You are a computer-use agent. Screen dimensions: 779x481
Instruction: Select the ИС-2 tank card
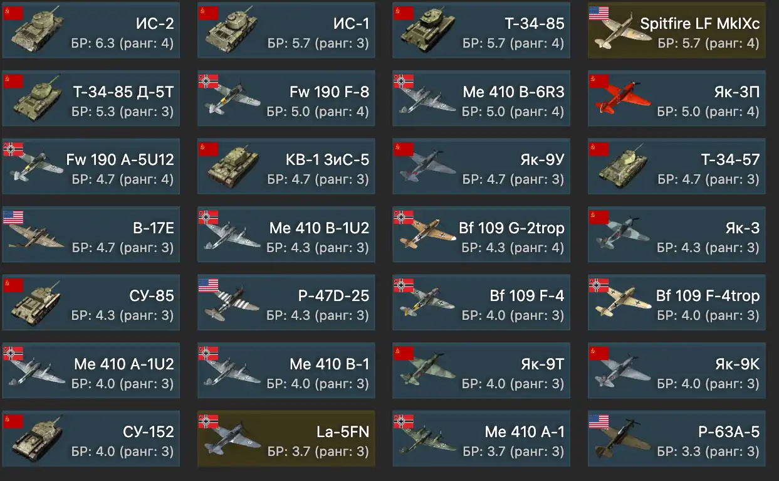tap(91, 31)
